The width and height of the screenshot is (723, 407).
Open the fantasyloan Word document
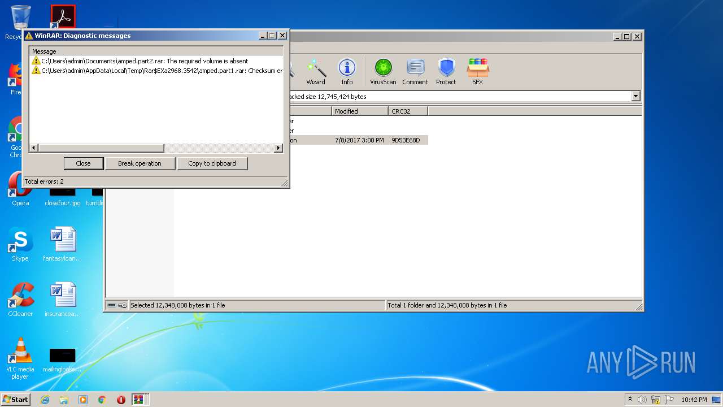pyautogui.click(x=63, y=245)
